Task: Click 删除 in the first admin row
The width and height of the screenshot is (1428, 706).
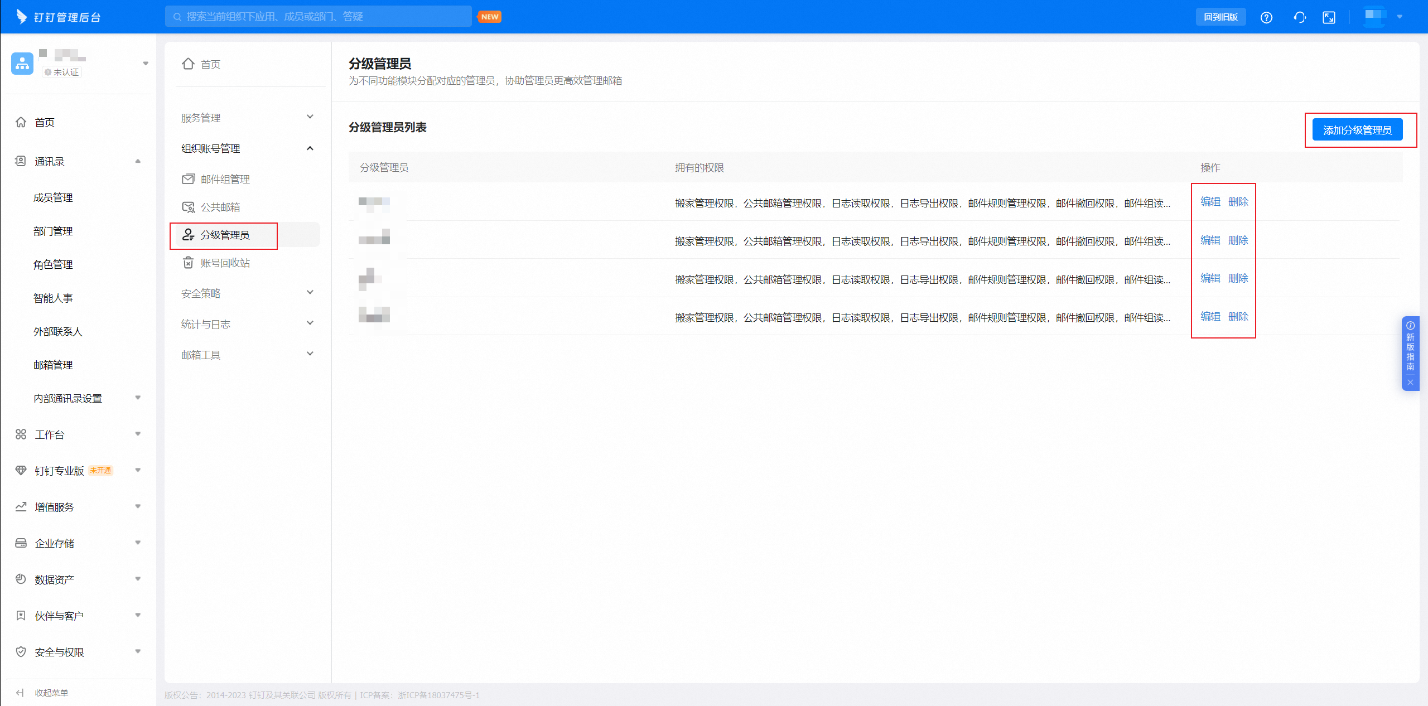Action: (x=1238, y=202)
